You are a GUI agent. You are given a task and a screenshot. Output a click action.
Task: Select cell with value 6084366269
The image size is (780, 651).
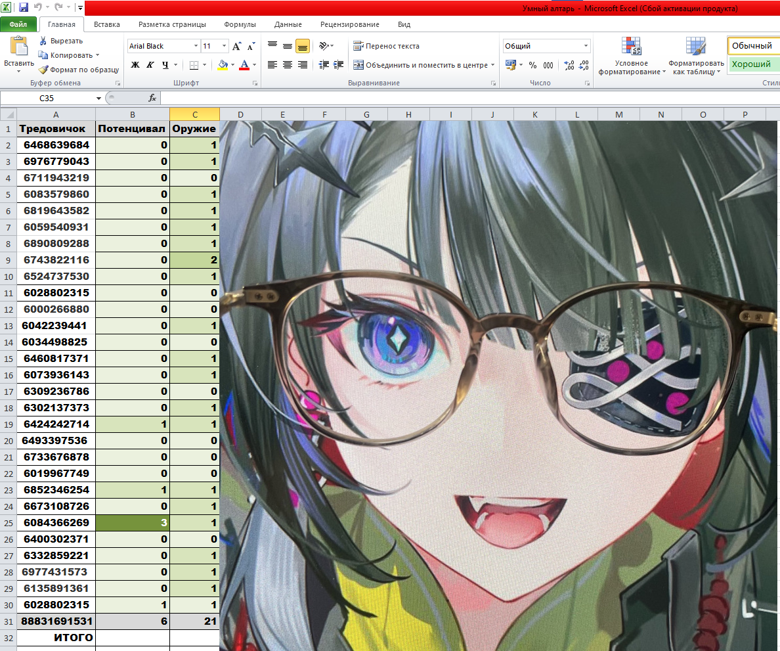tap(56, 523)
